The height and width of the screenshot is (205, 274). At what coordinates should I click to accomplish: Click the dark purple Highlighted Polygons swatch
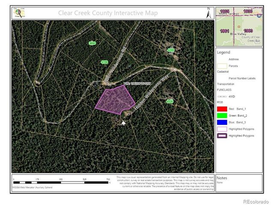(x=222, y=136)
